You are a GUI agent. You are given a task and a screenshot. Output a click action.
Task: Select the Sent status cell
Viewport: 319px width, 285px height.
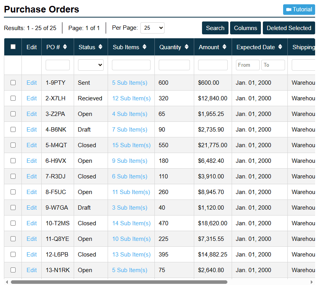(91, 83)
